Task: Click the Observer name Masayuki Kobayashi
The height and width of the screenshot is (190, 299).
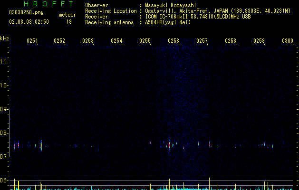Action: 171,5
